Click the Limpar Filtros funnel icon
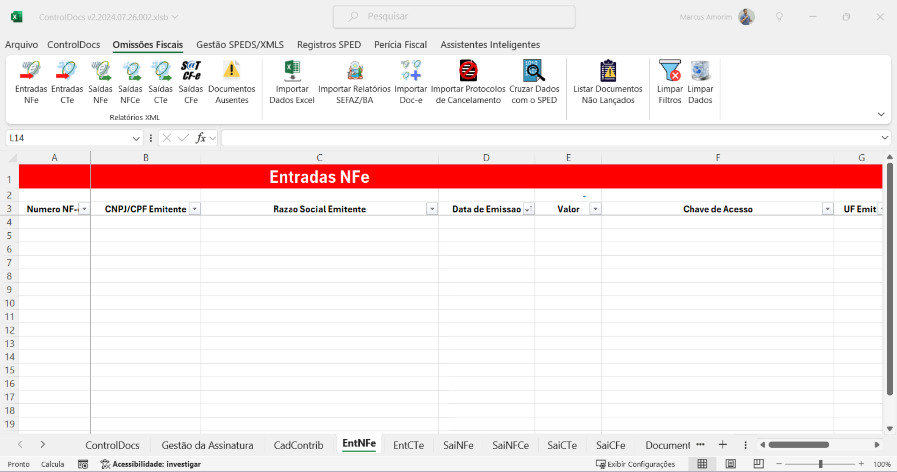Image resolution: width=897 pixels, height=472 pixels. [669, 72]
